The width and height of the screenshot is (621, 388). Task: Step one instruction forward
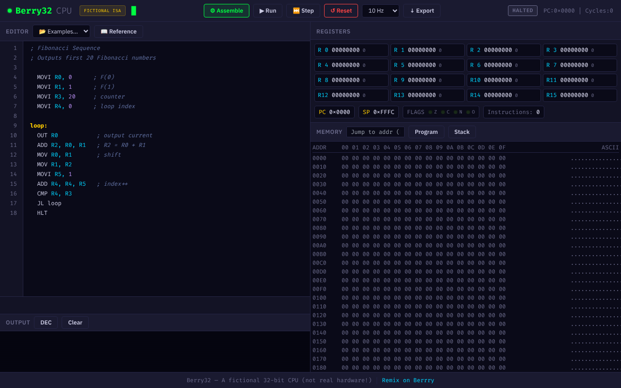(303, 11)
